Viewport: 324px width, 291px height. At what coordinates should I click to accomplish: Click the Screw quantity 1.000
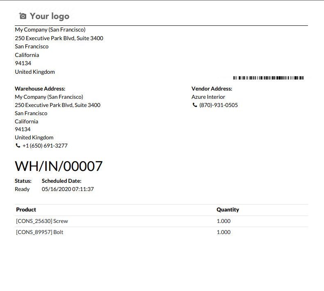[x=224, y=221]
